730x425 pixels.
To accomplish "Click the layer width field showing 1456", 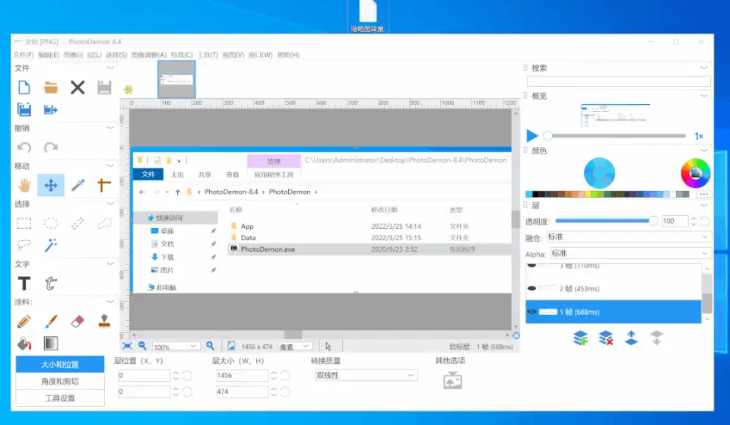I will pos(242,375).
